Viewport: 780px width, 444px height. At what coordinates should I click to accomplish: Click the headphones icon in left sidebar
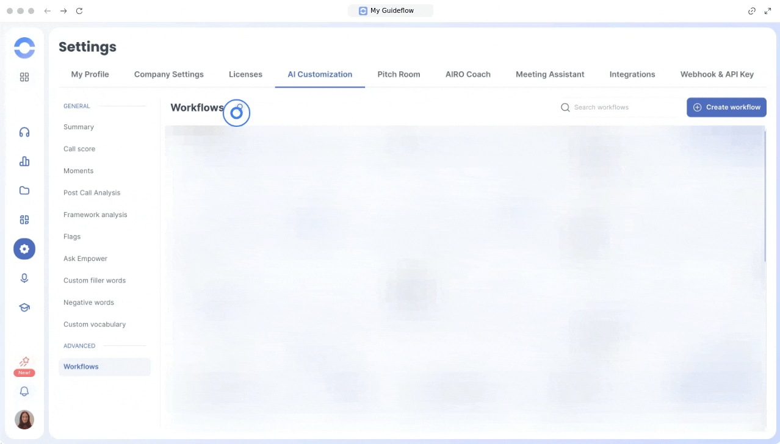(x=24, y=132)
